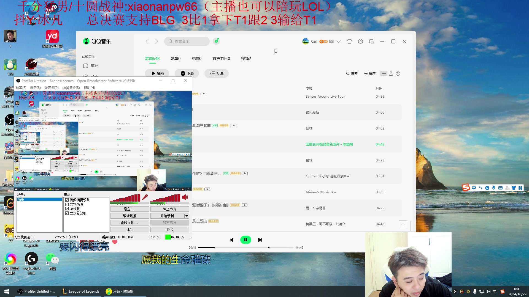Open the Sogou emoji picker icon
This screenshot has width=529, height=297.
(x=487, y=188)
